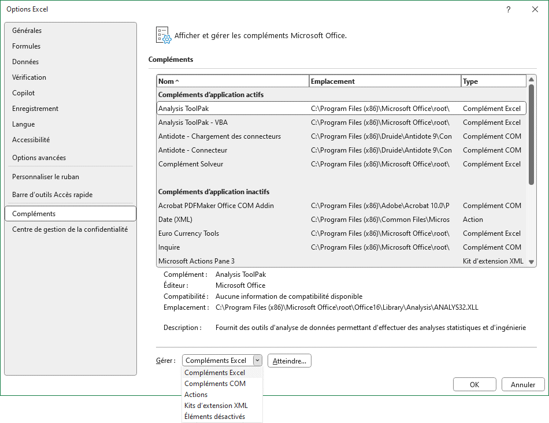
Task: Click the add-ins list scrollbar thumb
Action: 531,135
